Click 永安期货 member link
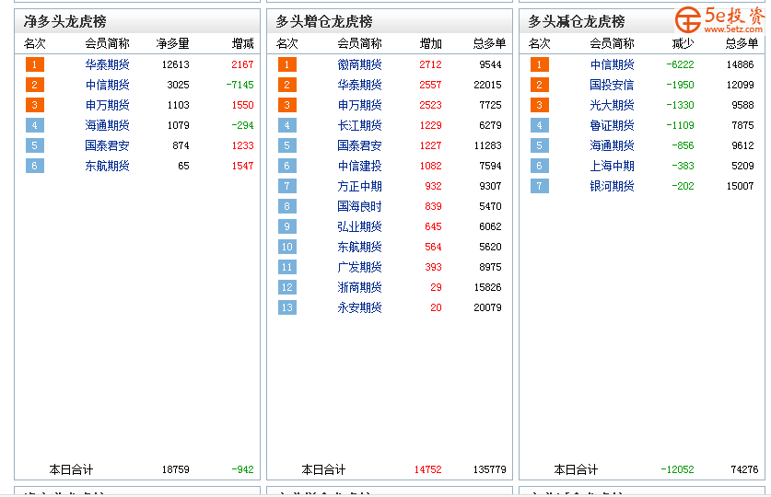771x497 pixels. point(359,307)
